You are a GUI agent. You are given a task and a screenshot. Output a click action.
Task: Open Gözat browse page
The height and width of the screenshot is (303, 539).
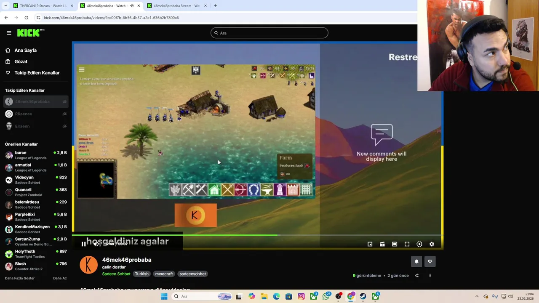click(x=21, y=61)
